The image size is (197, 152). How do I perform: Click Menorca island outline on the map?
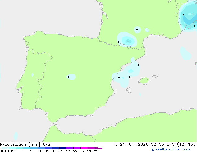point(155,77)
